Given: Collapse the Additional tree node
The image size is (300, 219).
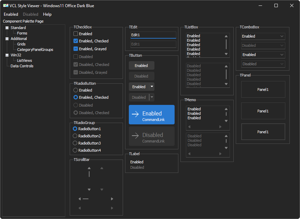Looking at the screenshot, I should click(x=7, y=39).
